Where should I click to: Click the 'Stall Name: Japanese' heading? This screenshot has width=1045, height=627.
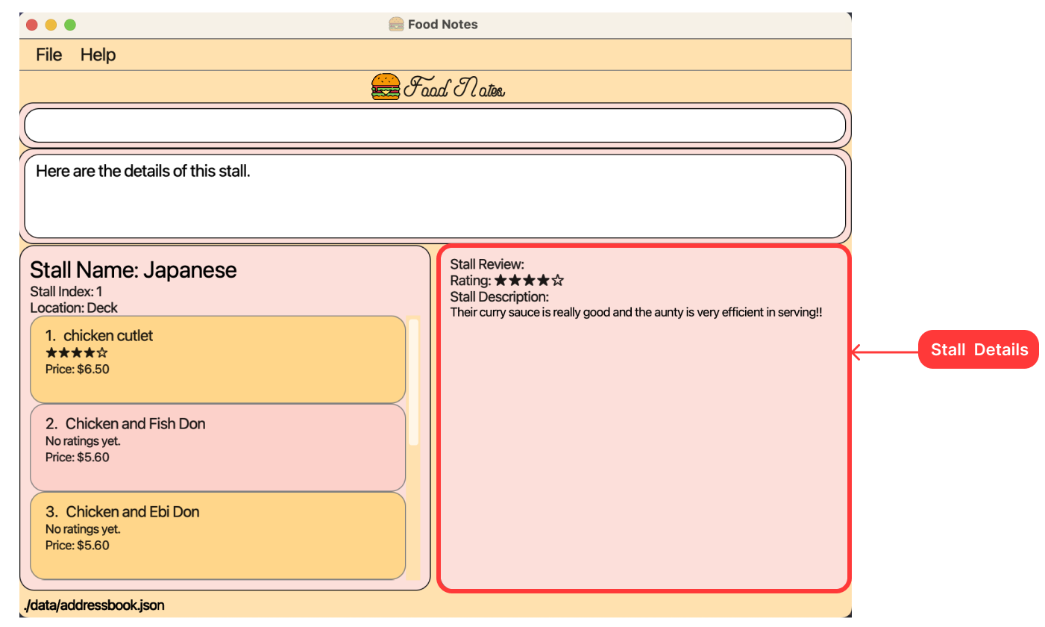pyautogui.click(x=134, y=269)
